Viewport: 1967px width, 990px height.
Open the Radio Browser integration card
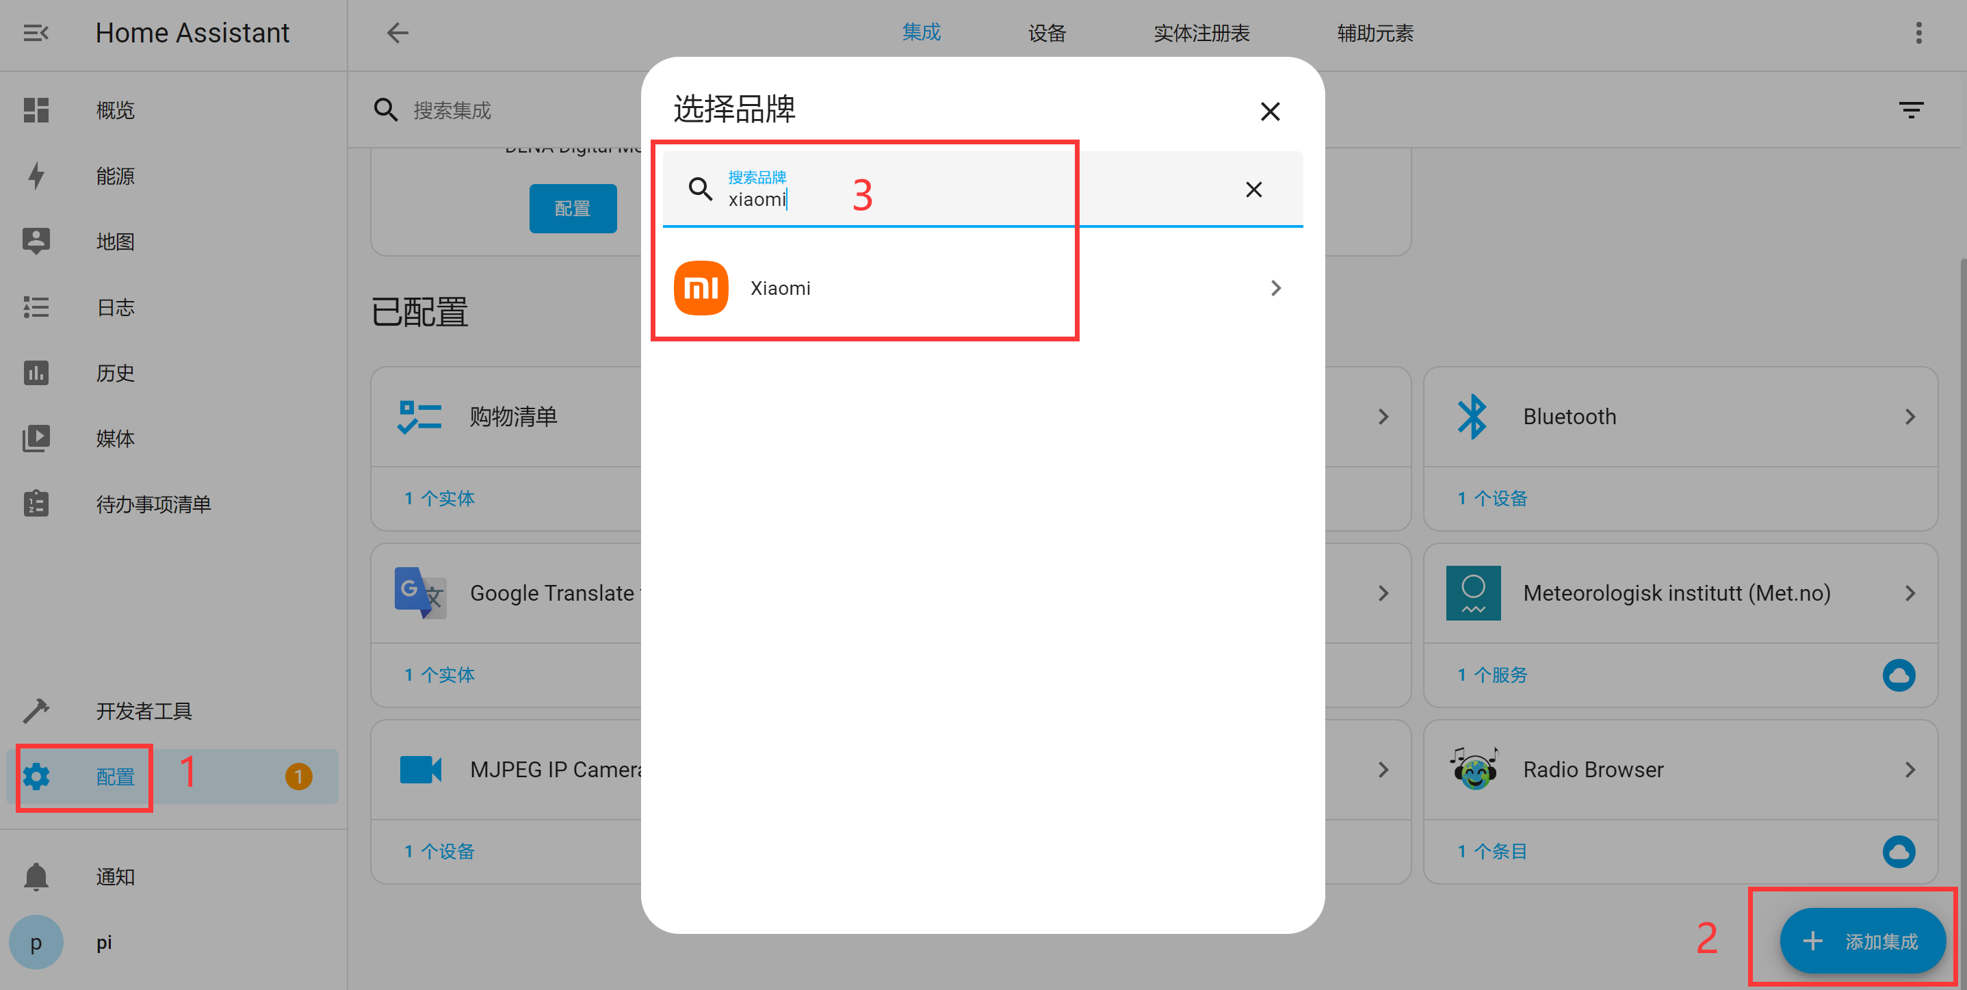tap(1680, 770)
